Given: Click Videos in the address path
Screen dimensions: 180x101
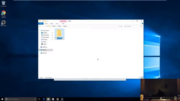Looking at the screenshot, I should point(59,26).
